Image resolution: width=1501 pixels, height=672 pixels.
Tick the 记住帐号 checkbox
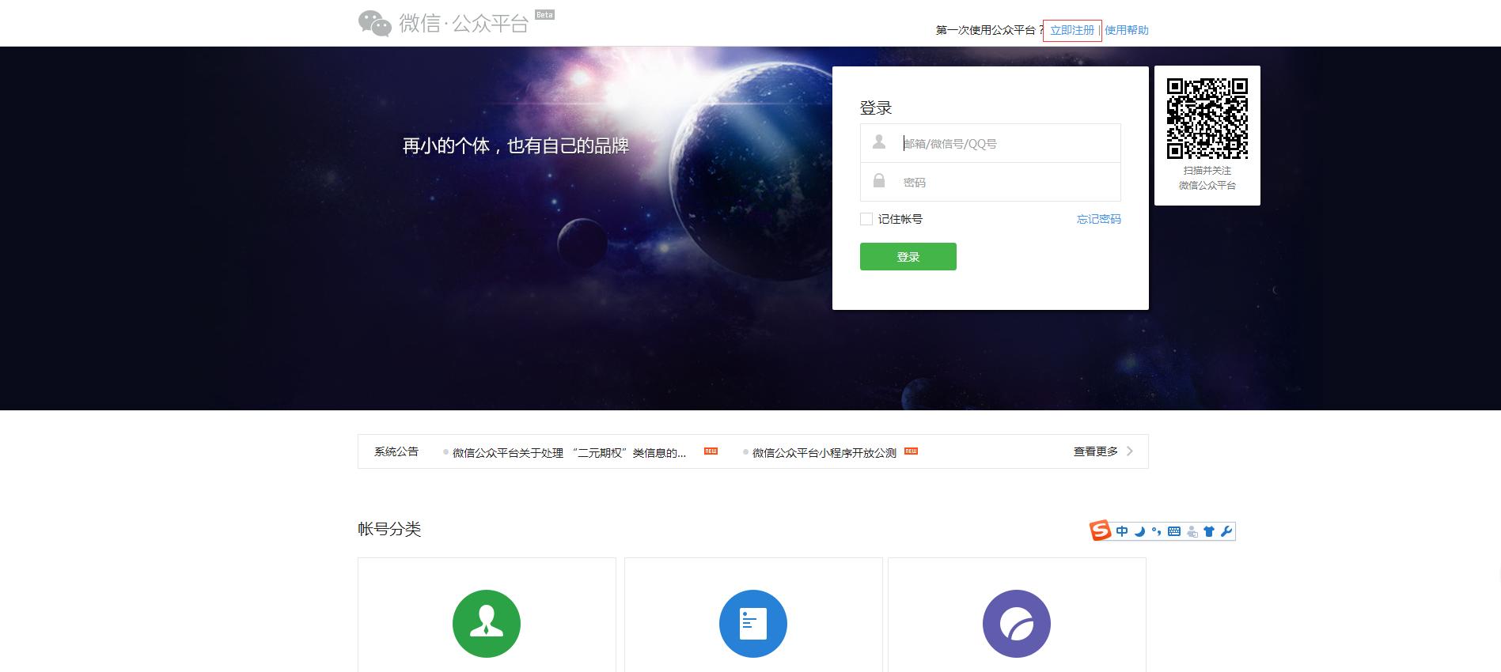coord(866,219)
